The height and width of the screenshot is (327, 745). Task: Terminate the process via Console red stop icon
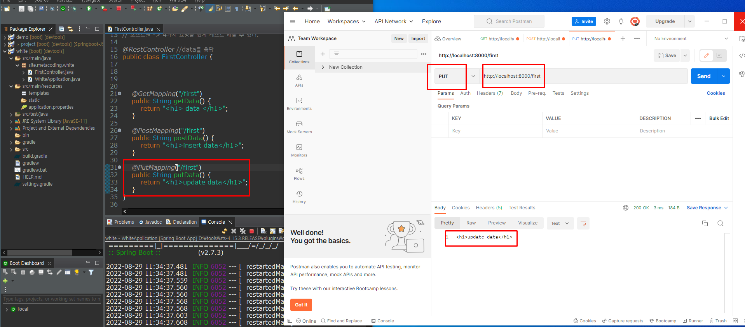point(251,231)
